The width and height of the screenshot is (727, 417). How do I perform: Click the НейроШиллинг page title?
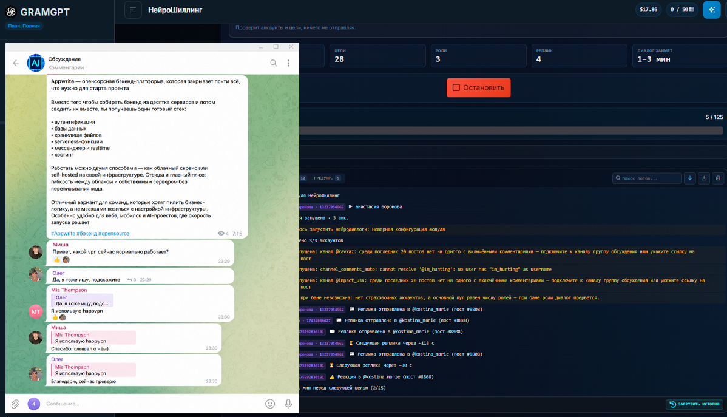[x=175, y=10]
